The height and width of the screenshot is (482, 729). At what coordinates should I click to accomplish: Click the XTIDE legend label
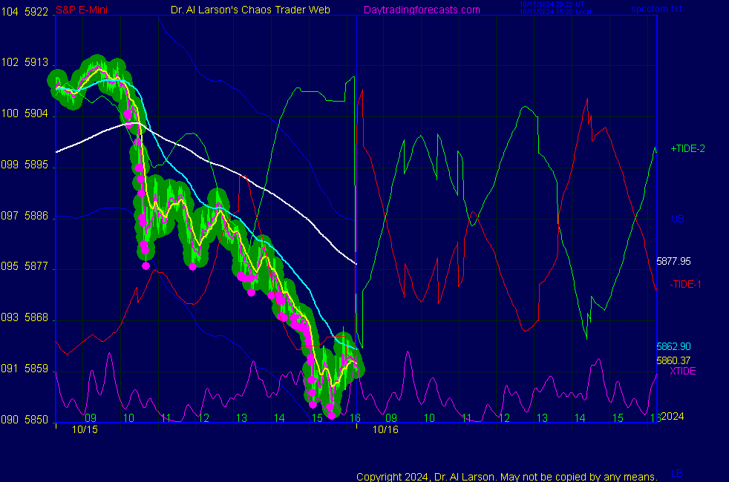point(682,371)
